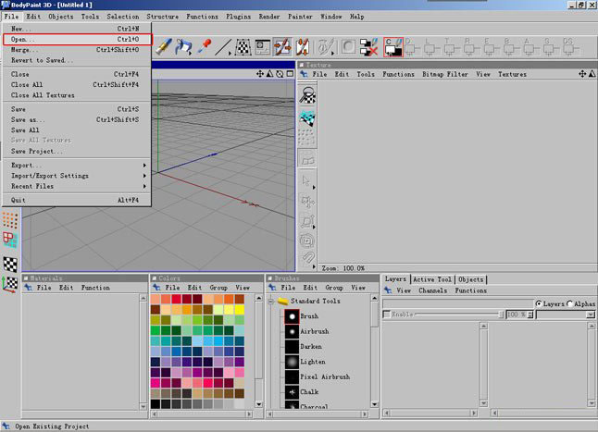This screenshot has height=432, width=598.
Task: Pick the bright yellow color swatch
Action: pos(239,309)
